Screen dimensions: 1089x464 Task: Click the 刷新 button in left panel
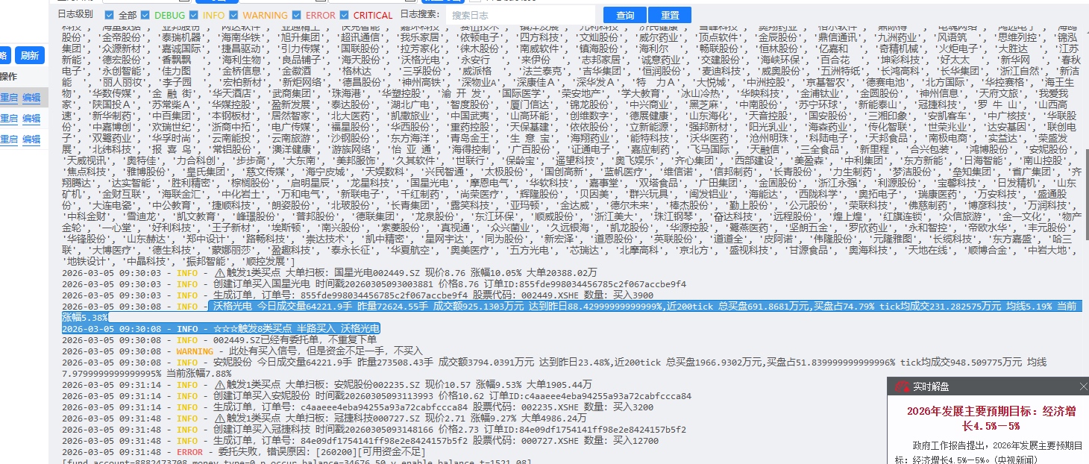pyautogui.click(x=28, y=55)
